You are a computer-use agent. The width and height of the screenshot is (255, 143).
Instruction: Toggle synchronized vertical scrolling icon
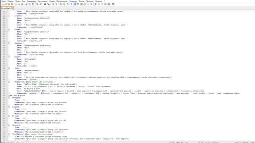(61, 4)
